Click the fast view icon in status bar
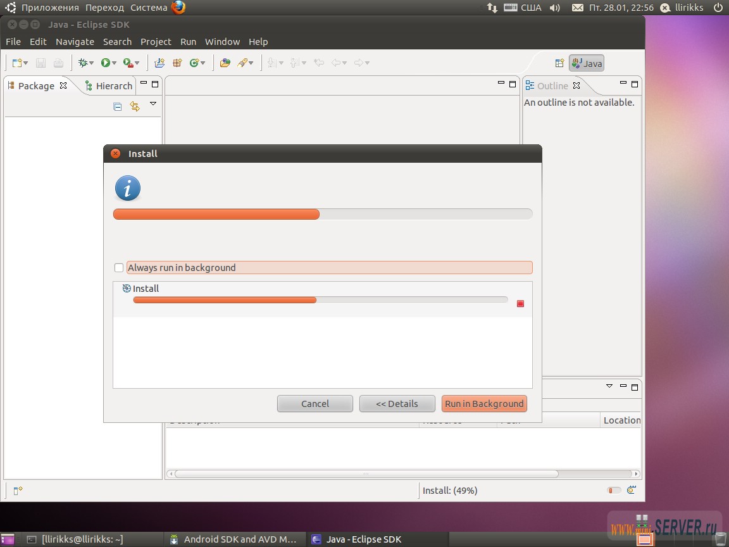This screenshot has width=729, height=547. point(18,490)
